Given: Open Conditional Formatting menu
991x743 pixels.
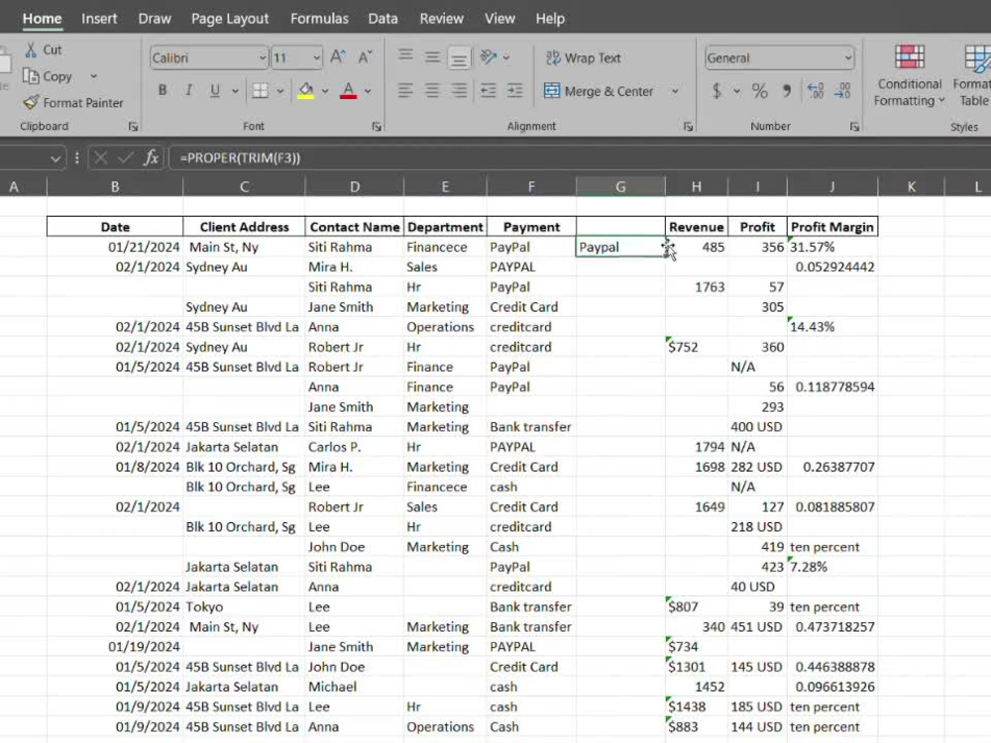Looking at the screenshot, I should coord(910,76).
